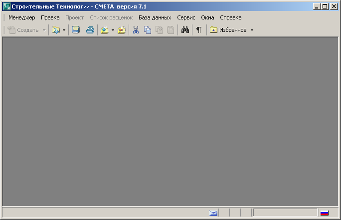Click the envelope icon in status bar
This screenshot has height=220, width=341.
(213, 213)
